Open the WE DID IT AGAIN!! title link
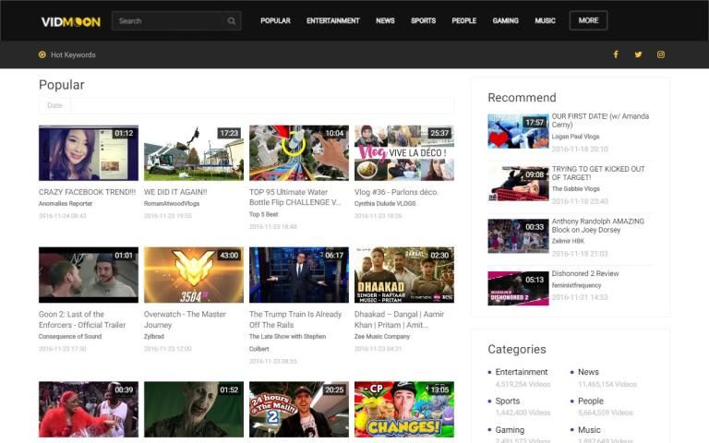The width and height of the screenshot is (709, 443). (175, 192)
